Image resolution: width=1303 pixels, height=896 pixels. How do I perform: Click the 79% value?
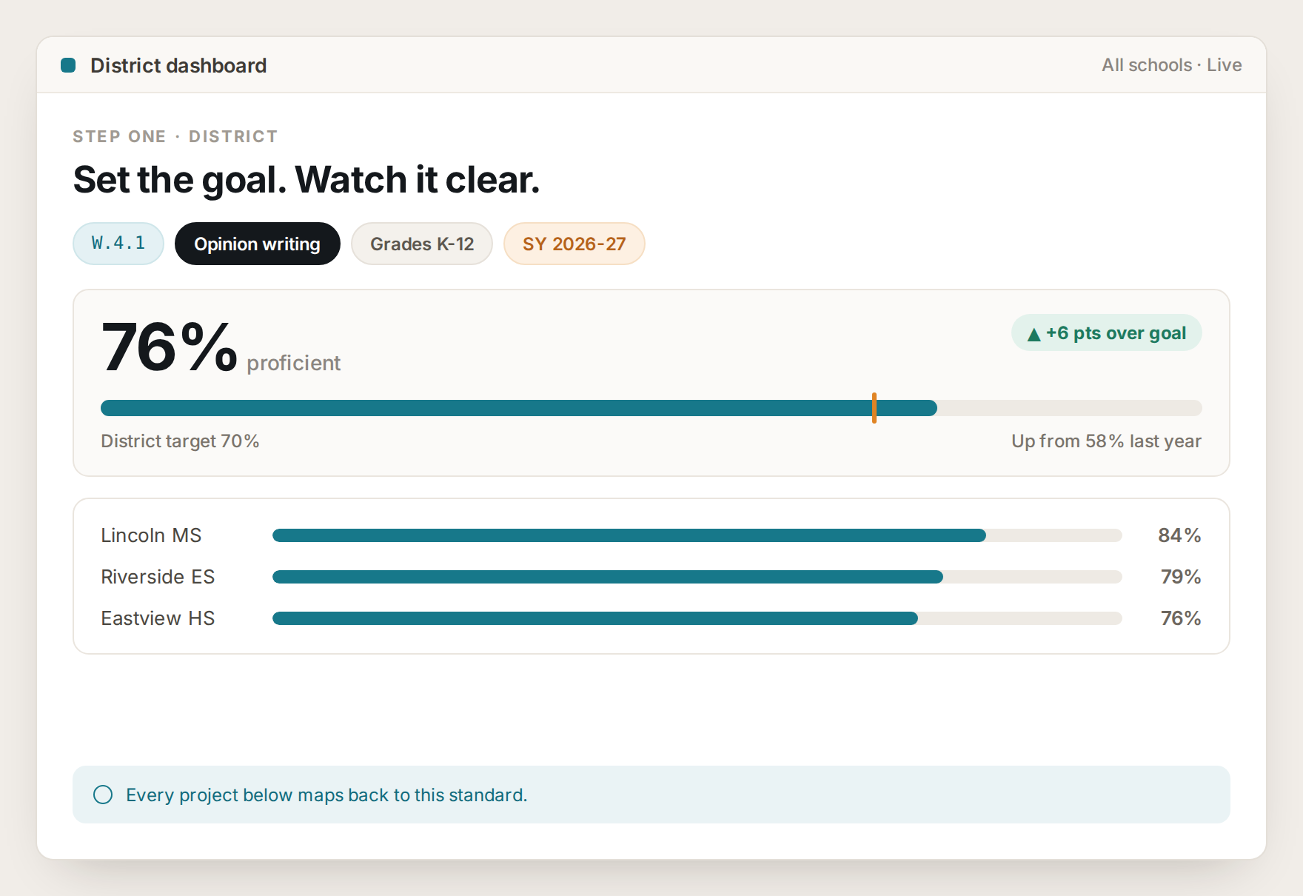[x=1181, y=577]
